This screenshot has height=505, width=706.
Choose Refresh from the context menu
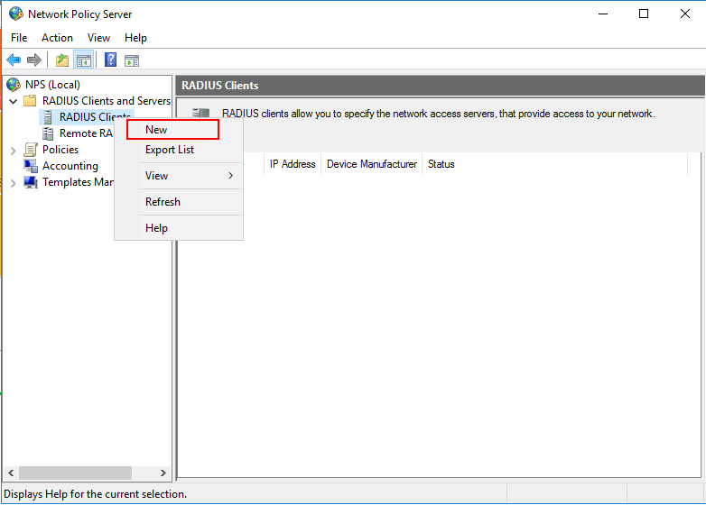tap(179, 201)
